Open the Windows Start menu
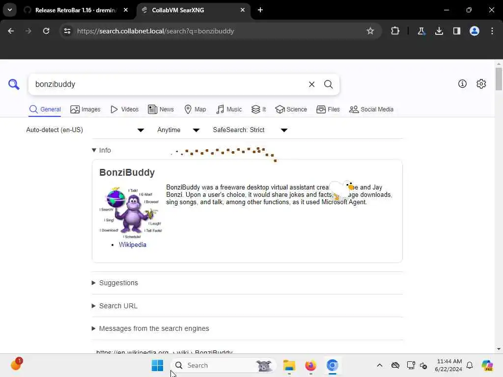 click(x=157, y=365)
